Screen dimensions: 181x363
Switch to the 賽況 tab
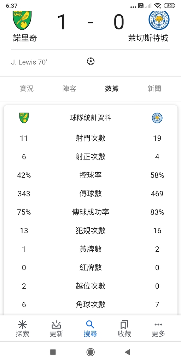coord(27,88)
